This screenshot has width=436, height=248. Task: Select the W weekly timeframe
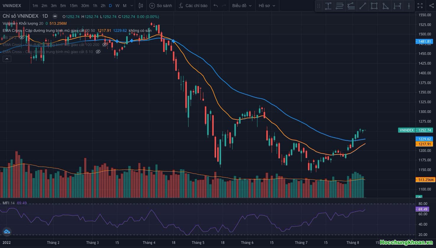(x=117, y=6)
